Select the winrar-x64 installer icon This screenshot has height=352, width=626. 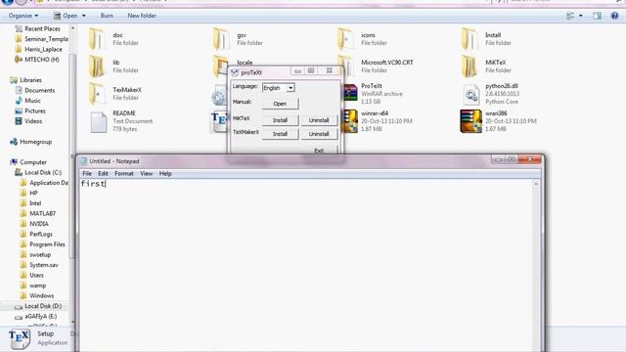point(350,121)
